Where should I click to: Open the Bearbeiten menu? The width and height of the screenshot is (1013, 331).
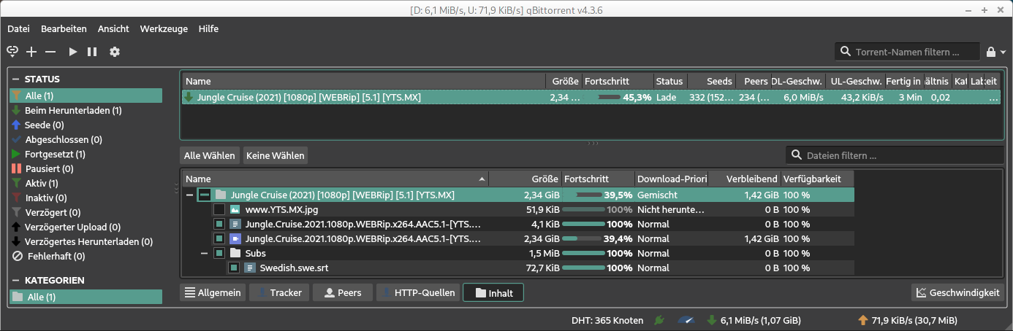coord(64,28)
